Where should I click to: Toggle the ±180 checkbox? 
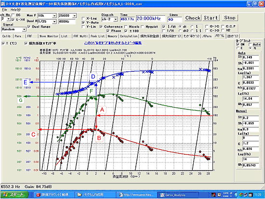point(126,31)
